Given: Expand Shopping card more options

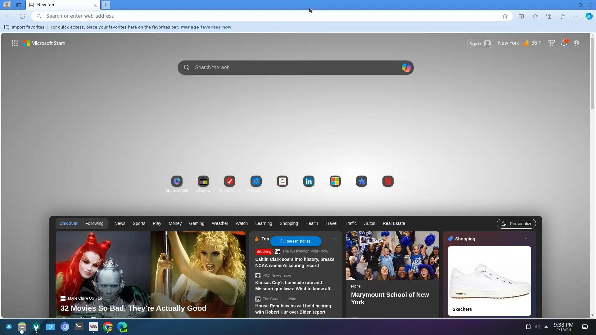Looking at the screenshot, I should click(526, 239).
